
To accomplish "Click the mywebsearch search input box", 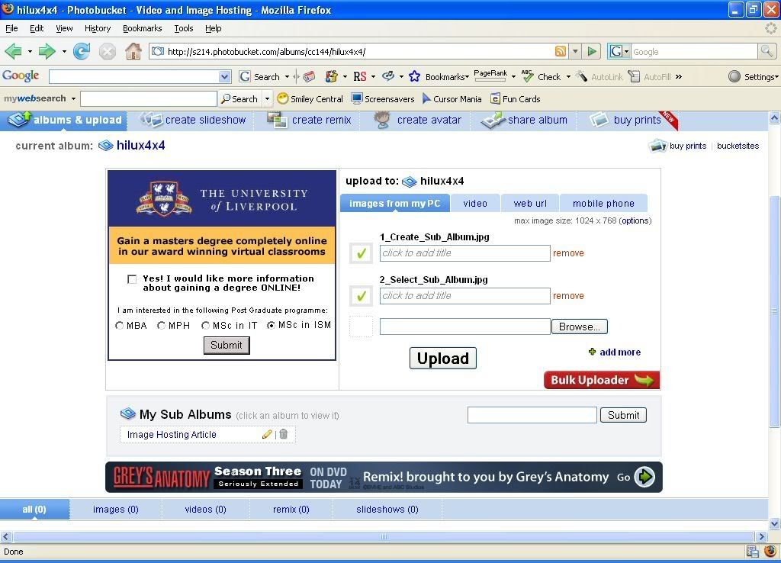I will tap(149, 98).
